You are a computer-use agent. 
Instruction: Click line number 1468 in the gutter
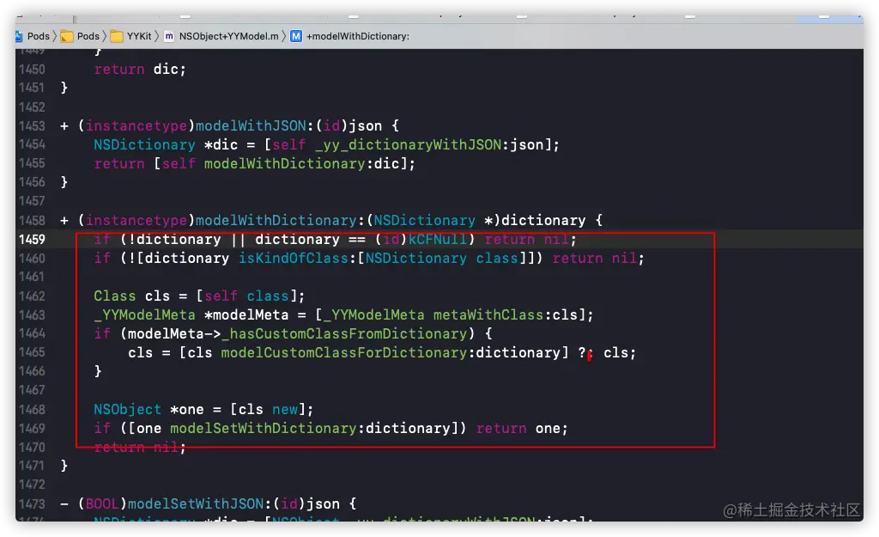point(32,410)
